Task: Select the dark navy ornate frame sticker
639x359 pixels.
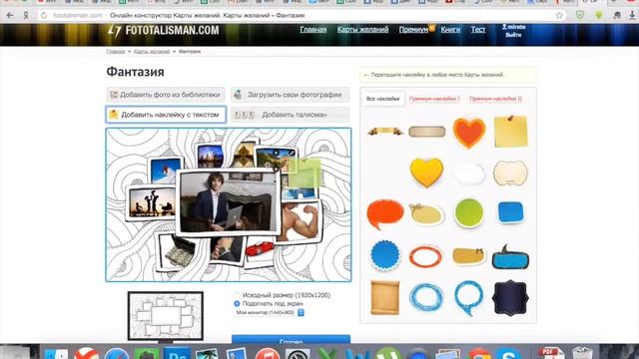Action: coord(510,298)
